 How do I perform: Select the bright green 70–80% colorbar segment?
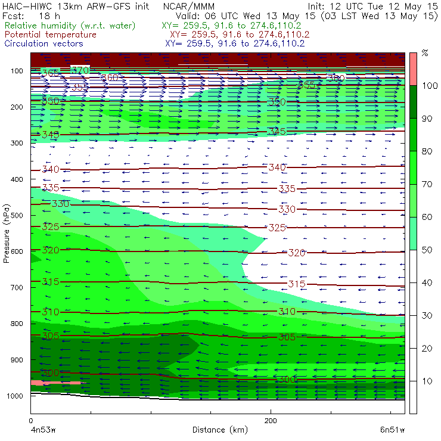pyautogui.click(x=413, y=167)
